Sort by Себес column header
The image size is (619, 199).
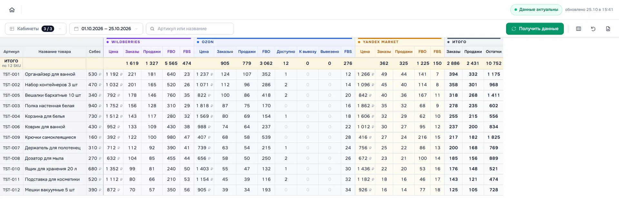(x=95, y=52)
